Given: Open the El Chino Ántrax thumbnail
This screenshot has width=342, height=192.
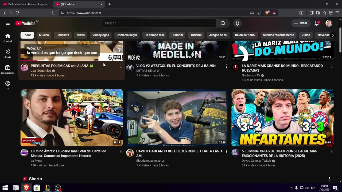Looking at the screenshot, I should (x=72, y=118).
